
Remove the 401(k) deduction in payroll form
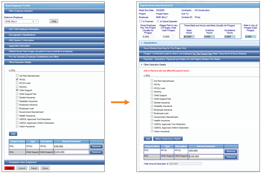pos(231,151)
